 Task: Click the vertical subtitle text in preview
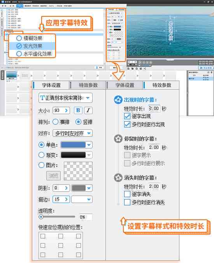pos(170,30)
